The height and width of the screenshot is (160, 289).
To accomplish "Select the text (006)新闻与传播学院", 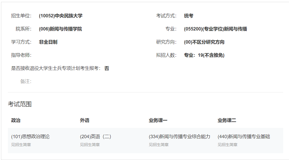I will [60, 29].
